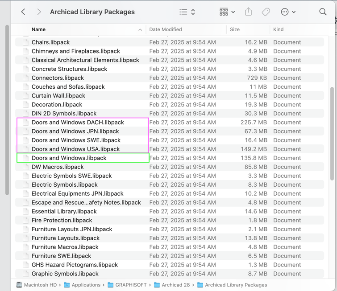Click the file list vertical scrollbar
The height and width of the screenshot is (291, 337).
pos(332,134)
